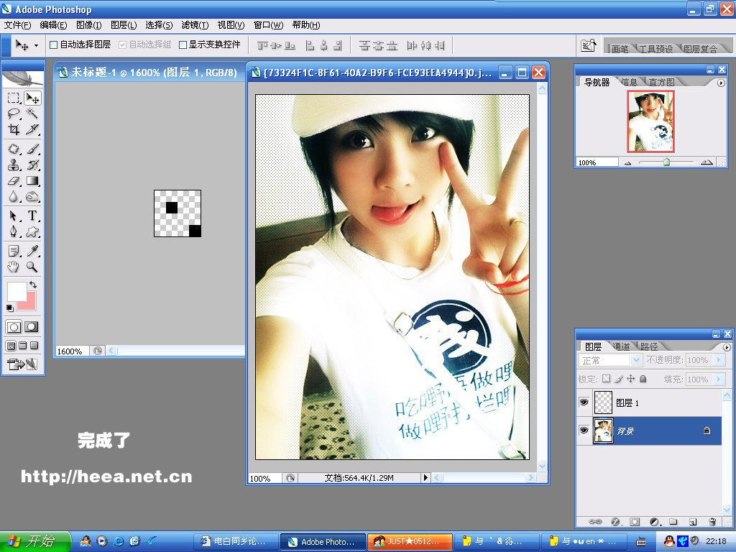The image size is (736, 552).
Task: Choose the Eraser tool
Action: click(x=14, y=181)
